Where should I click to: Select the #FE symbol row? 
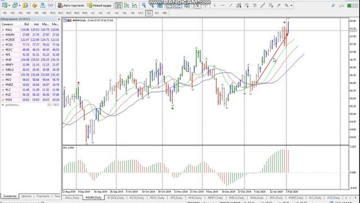coord(30,55)
